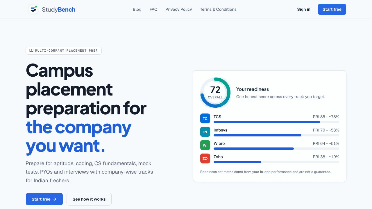Click the TCS readiness progress bar
The height and width of the screenshot is (209, 372).
pyautogui.click(x=276, y=122)
